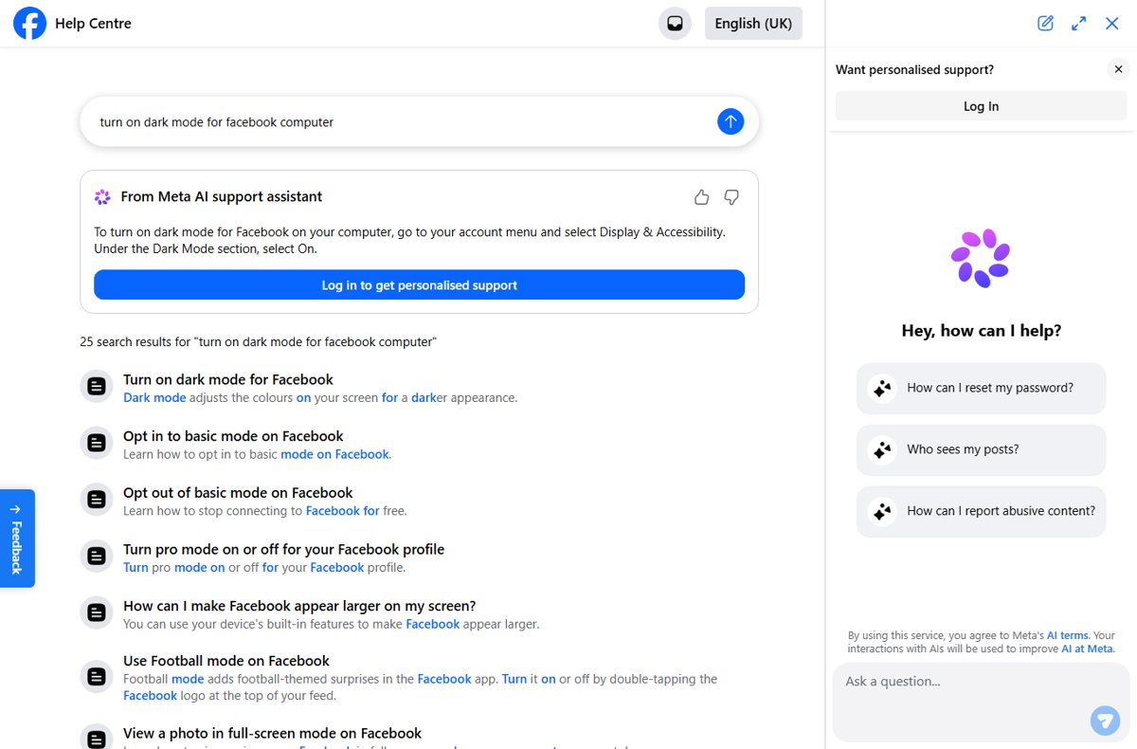Screen dimensions: 1137x749
Task: Click Hey, how can I help heading
Action: [x=982, y=331]
